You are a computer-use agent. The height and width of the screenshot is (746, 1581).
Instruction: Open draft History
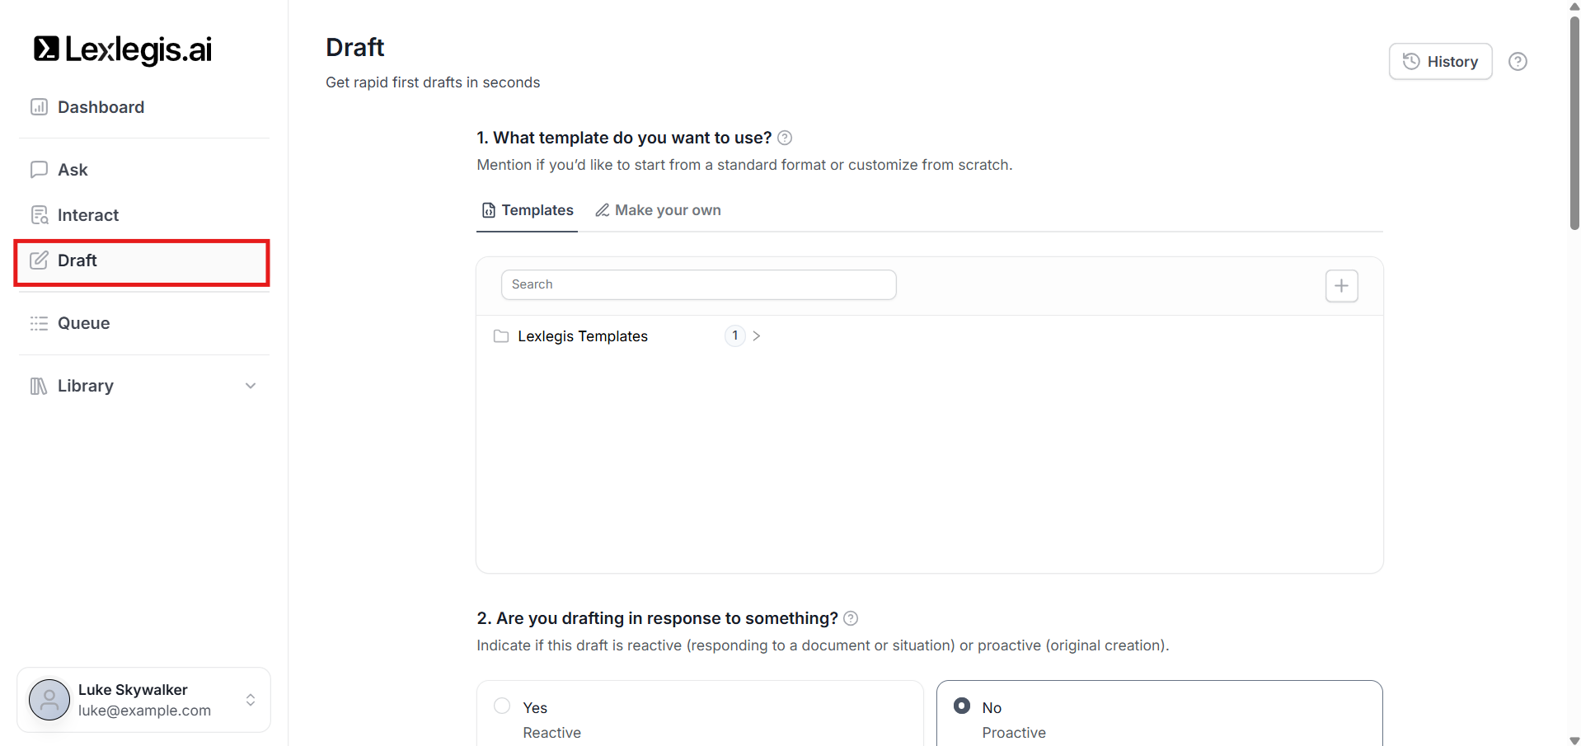[x=1440, y=62]
